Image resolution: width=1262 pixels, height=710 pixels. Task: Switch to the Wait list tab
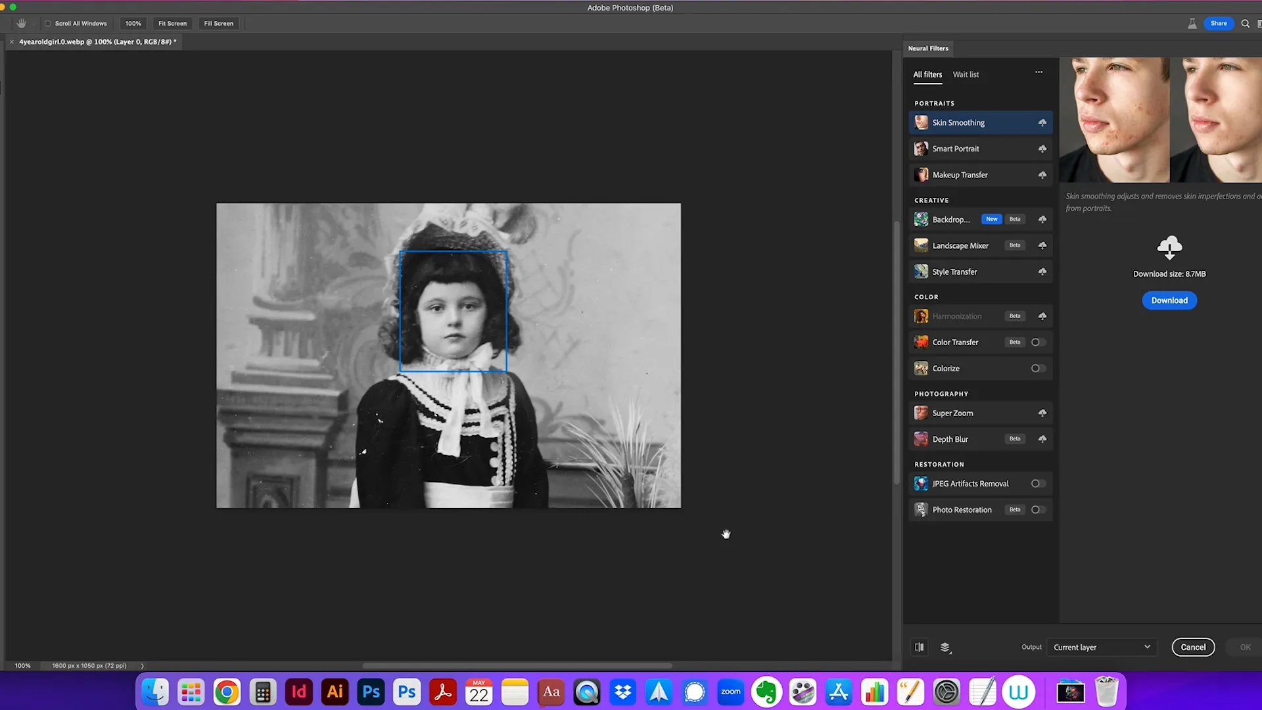(966, 75)
